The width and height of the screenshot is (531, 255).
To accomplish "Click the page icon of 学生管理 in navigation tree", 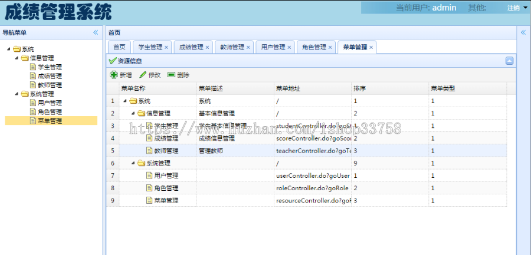I will coord(33,67).
